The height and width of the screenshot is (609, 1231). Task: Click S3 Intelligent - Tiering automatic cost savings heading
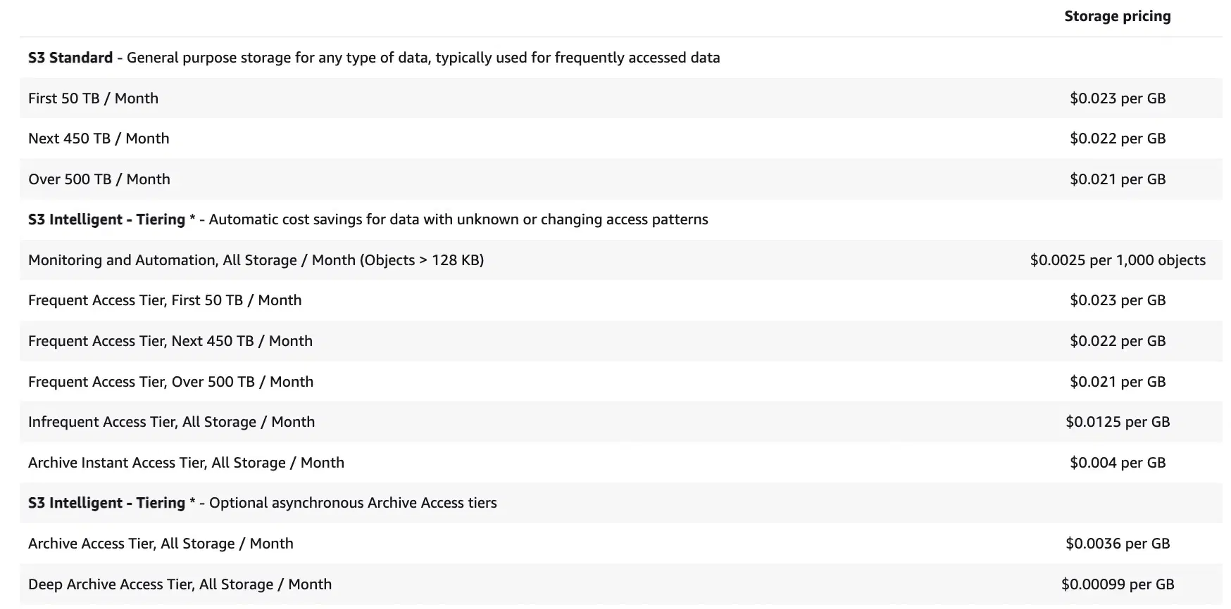[368, 219]
